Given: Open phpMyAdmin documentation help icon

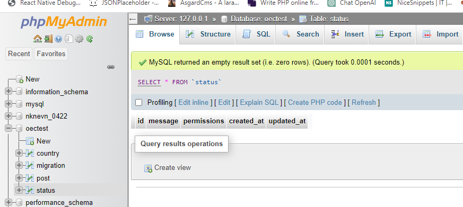Looking at the screenshot, I should pos(58,39).
